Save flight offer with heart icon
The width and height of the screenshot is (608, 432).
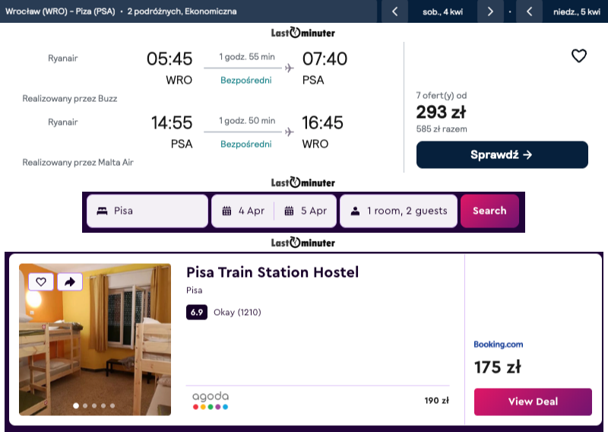point(579,56)
